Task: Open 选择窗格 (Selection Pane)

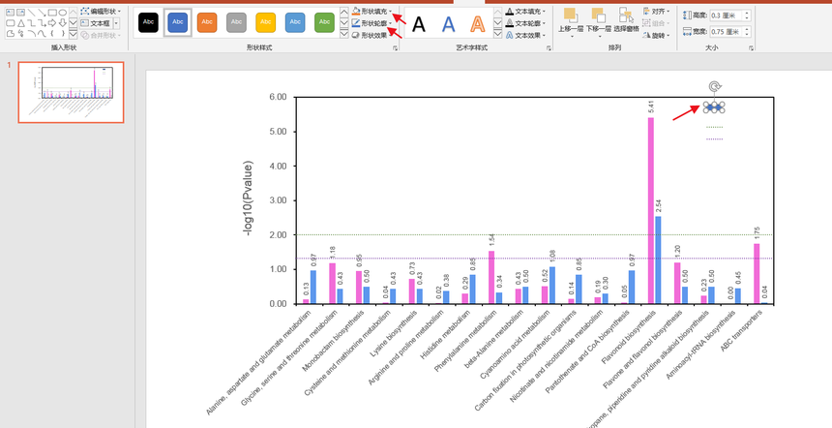Action: (x=626, y=21)
